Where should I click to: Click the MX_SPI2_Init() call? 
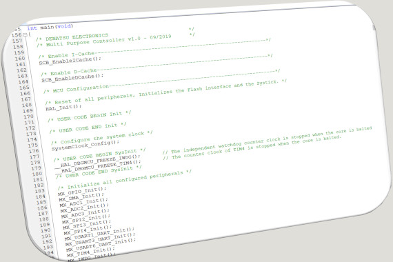85,219
